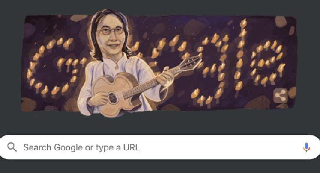Click the pendant necklace on the musician

coord(117,66)
